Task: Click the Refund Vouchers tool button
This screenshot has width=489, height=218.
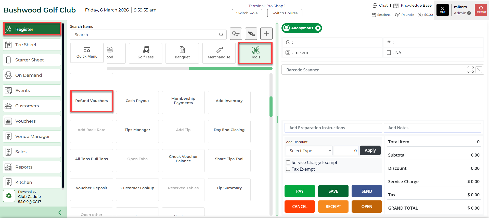Action: [x=92, y=101]
